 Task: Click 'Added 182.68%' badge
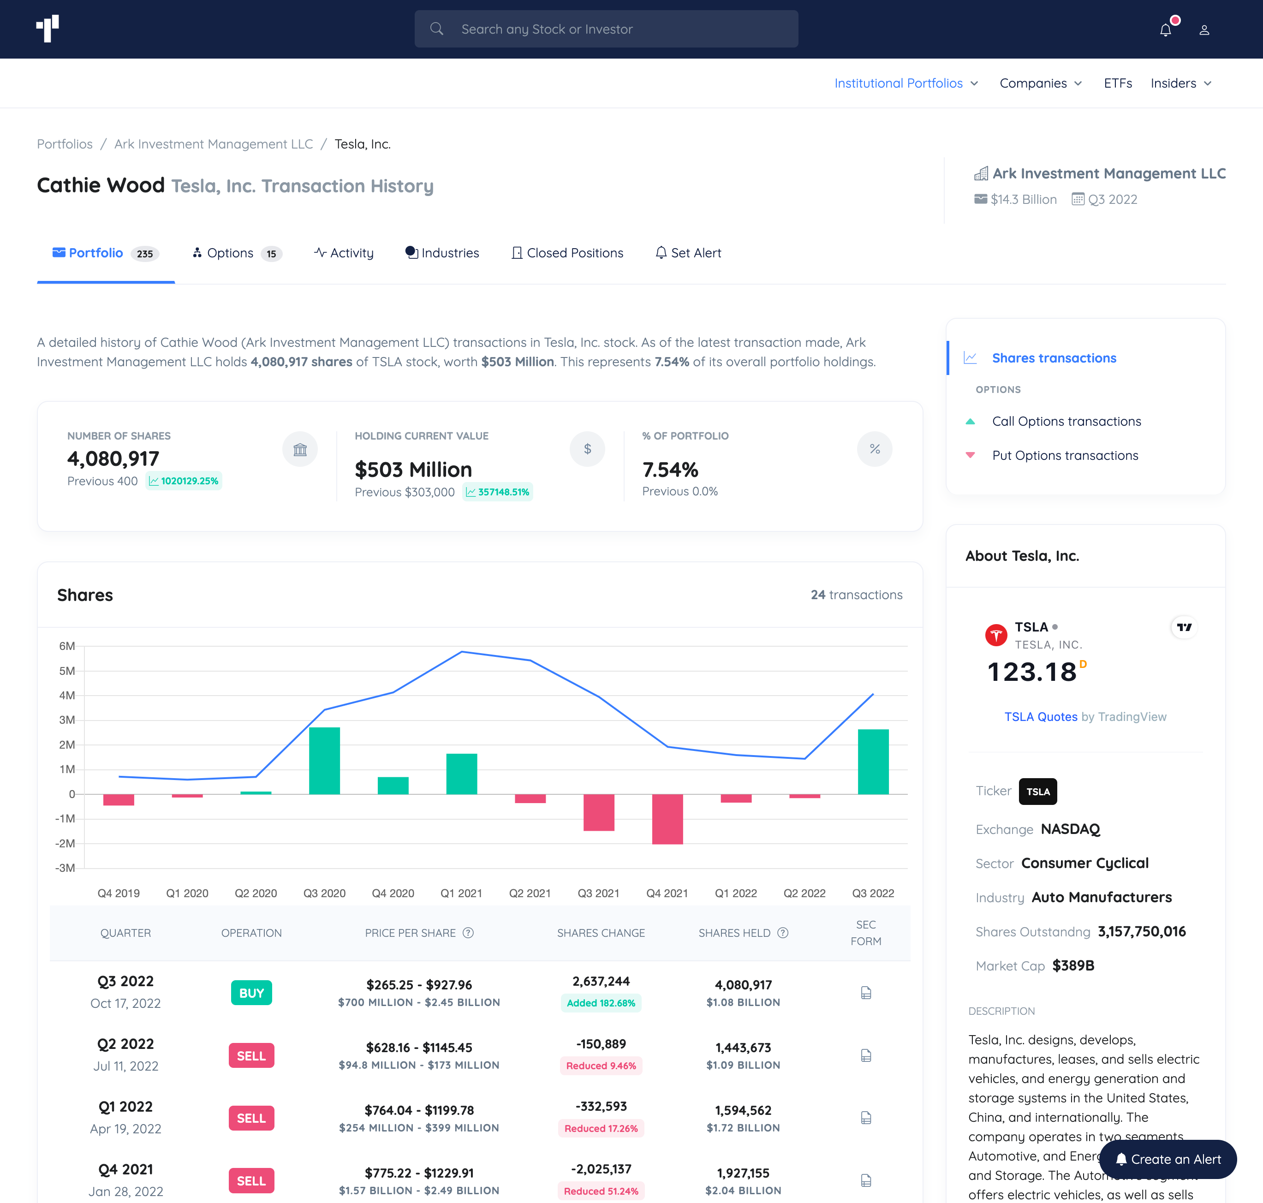point(601,1004)
